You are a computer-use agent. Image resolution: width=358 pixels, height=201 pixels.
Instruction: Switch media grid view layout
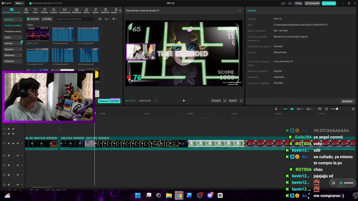[100, 19]
